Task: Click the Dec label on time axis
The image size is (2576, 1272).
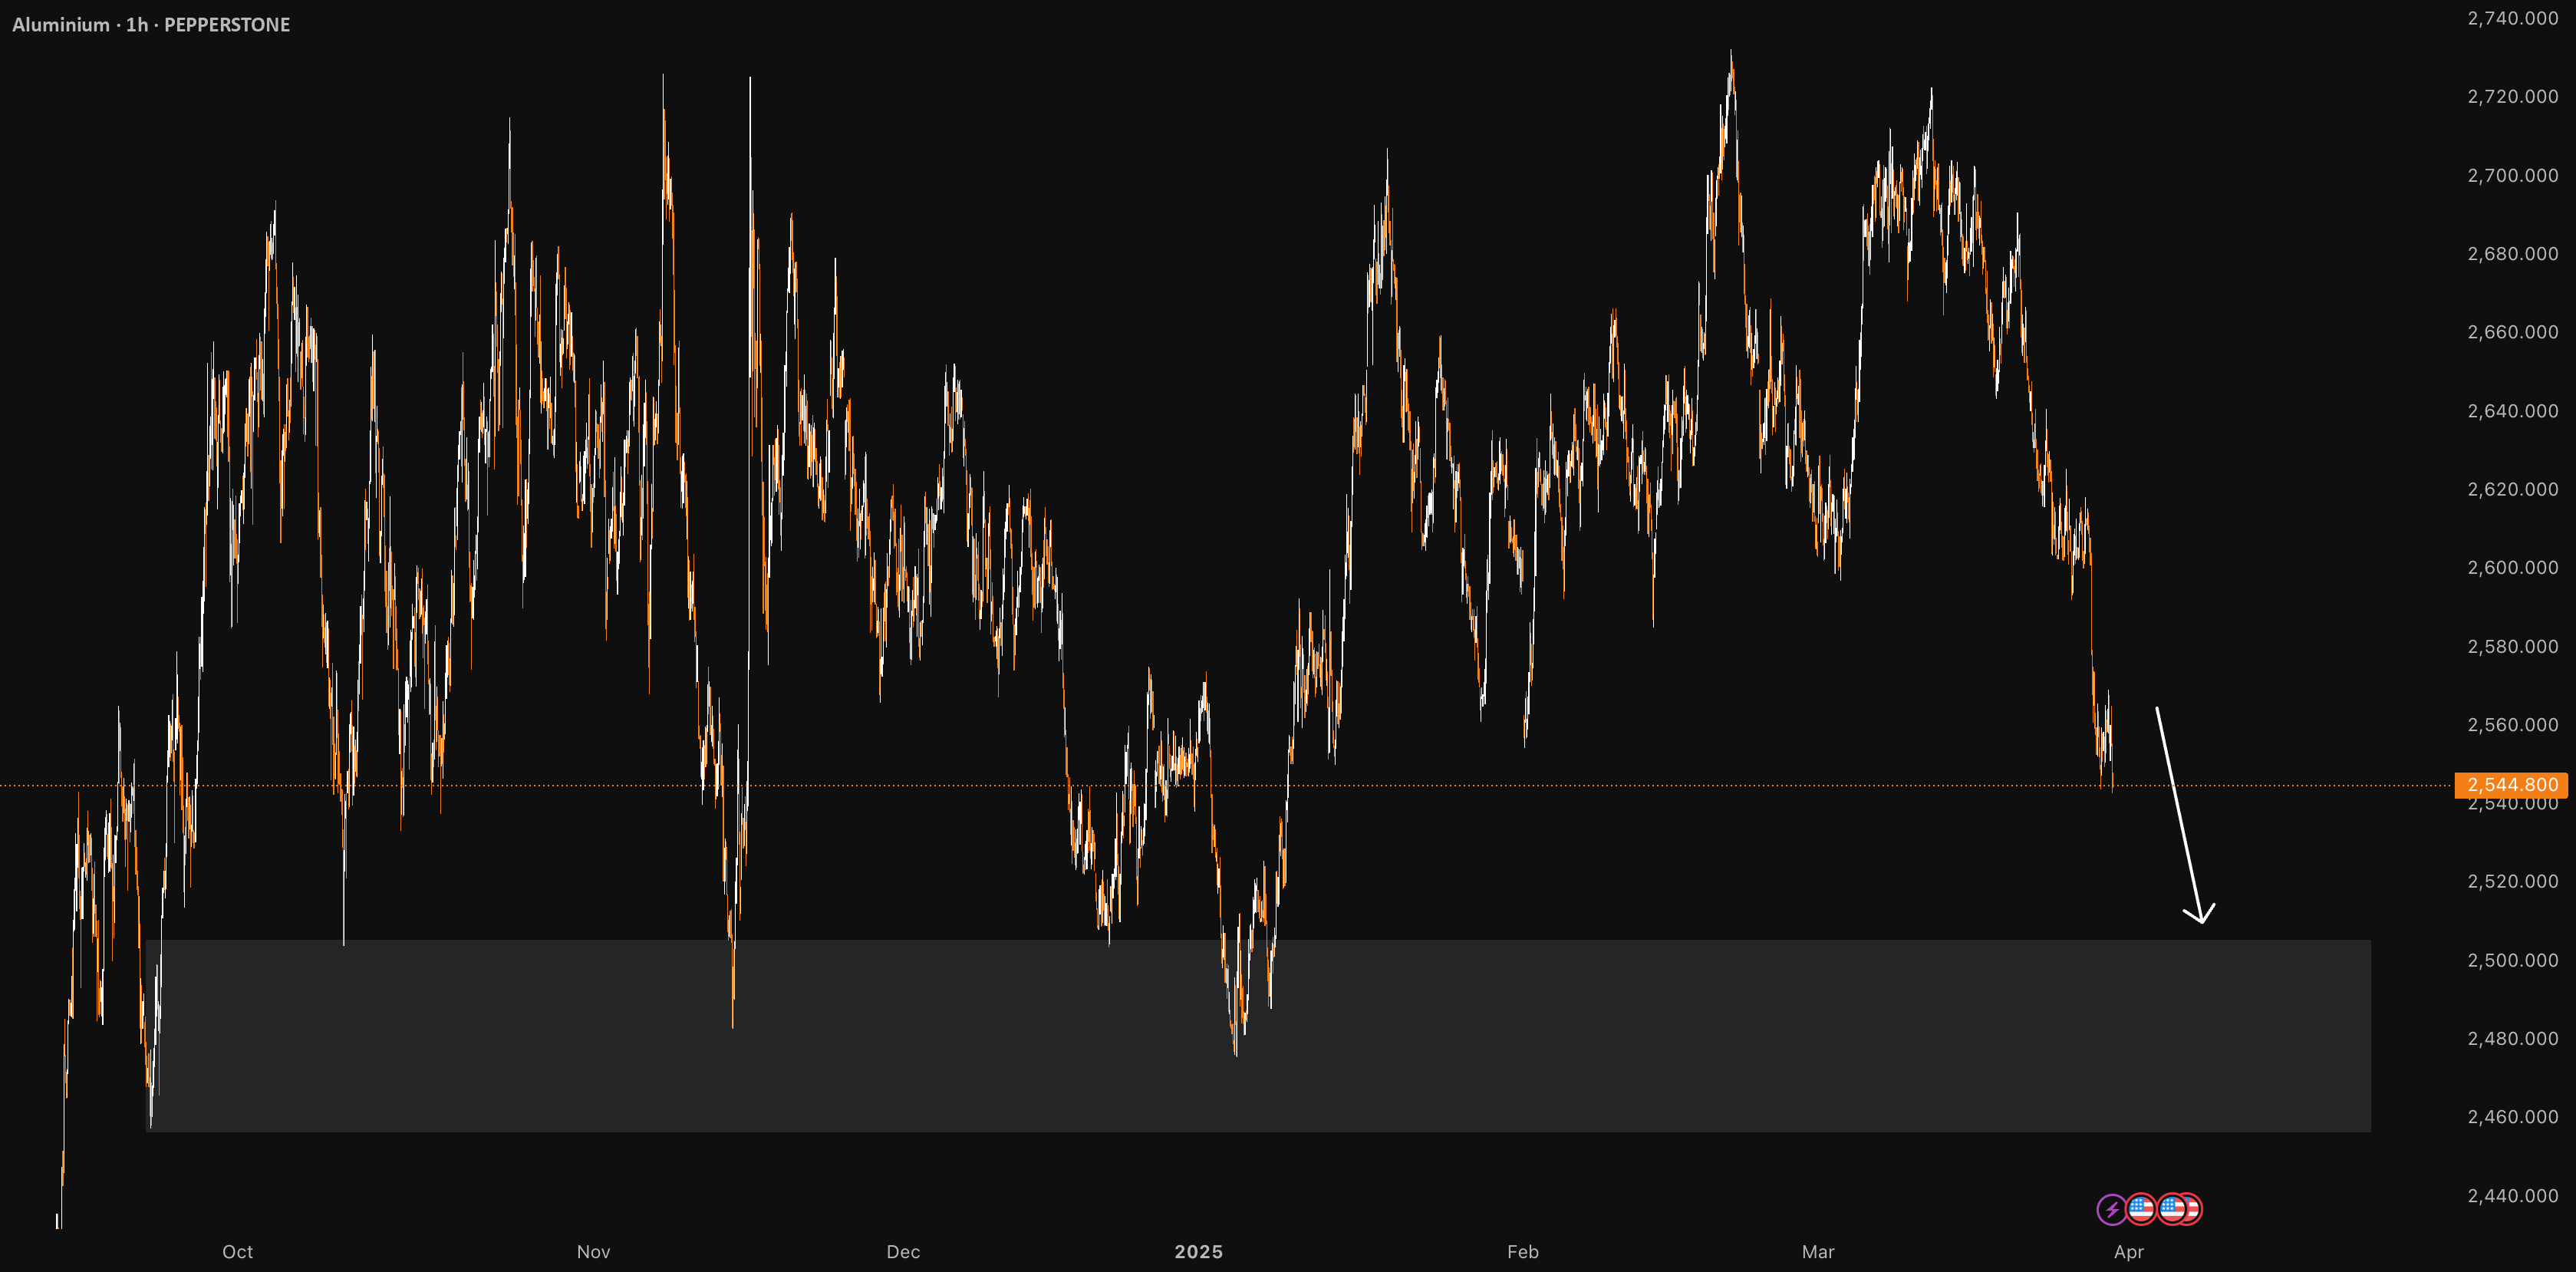Action: point(903,1252)
